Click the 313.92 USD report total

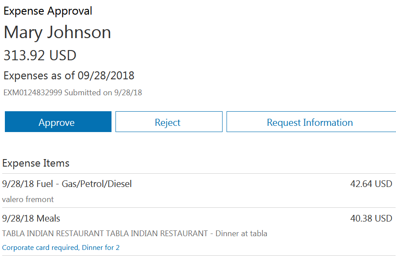[x=40, y=55]
